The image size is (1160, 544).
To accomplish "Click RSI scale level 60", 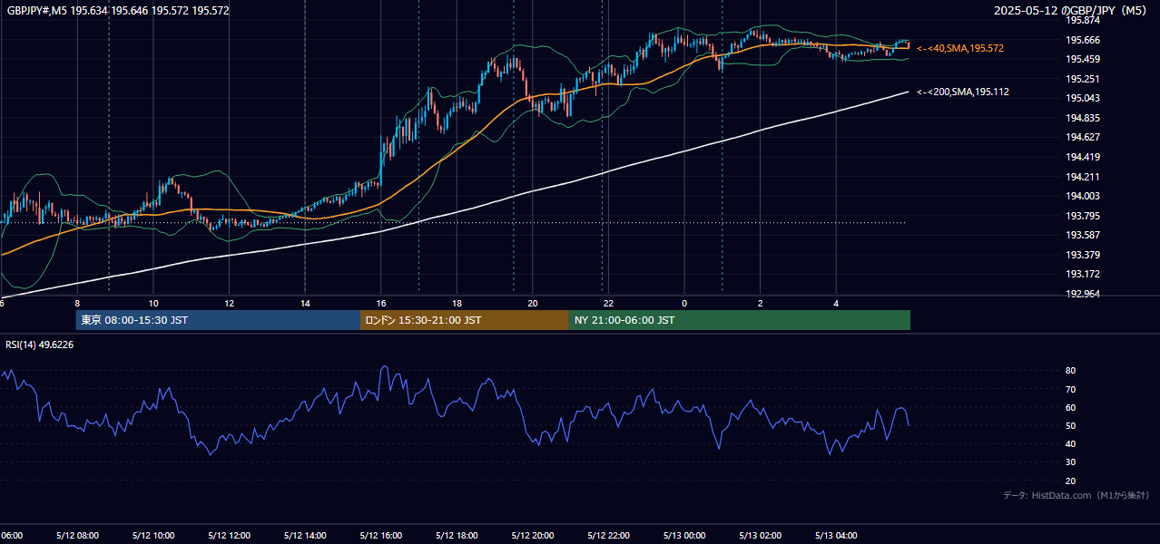I will pos(1070,407).
